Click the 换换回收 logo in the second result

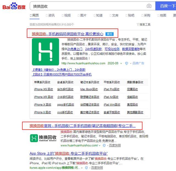pyautogui.click(x=43, y=138)
